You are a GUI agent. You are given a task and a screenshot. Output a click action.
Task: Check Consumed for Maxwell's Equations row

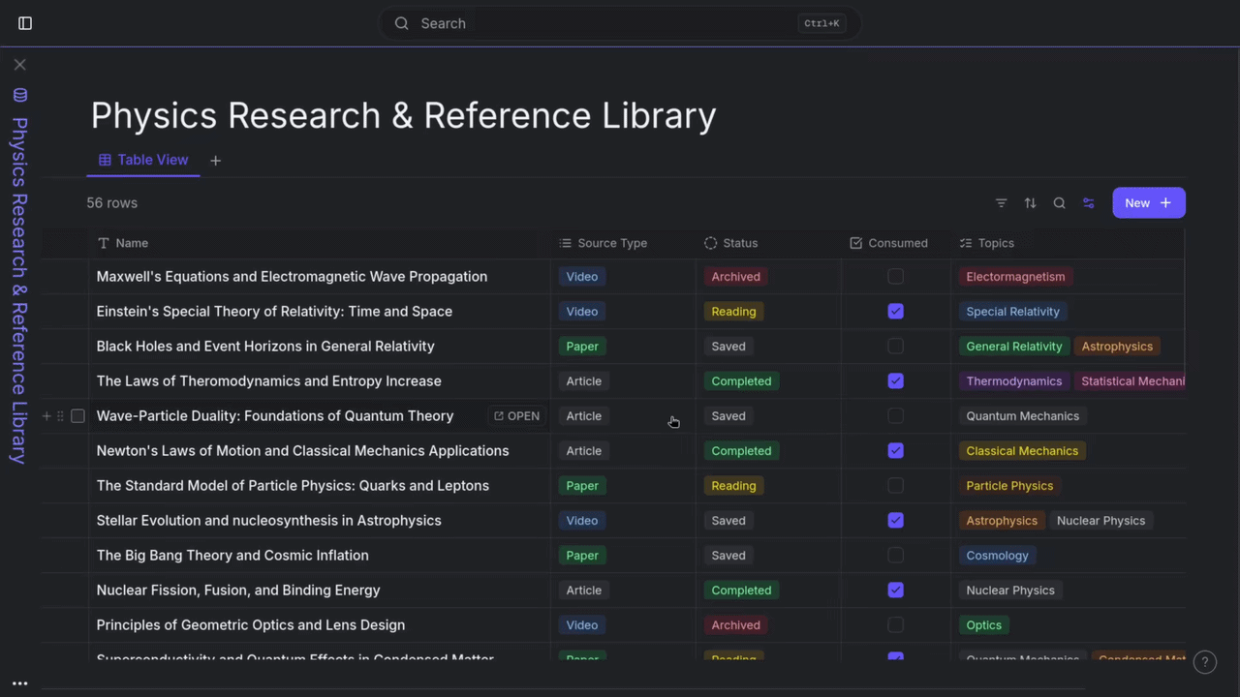[896, 277]
